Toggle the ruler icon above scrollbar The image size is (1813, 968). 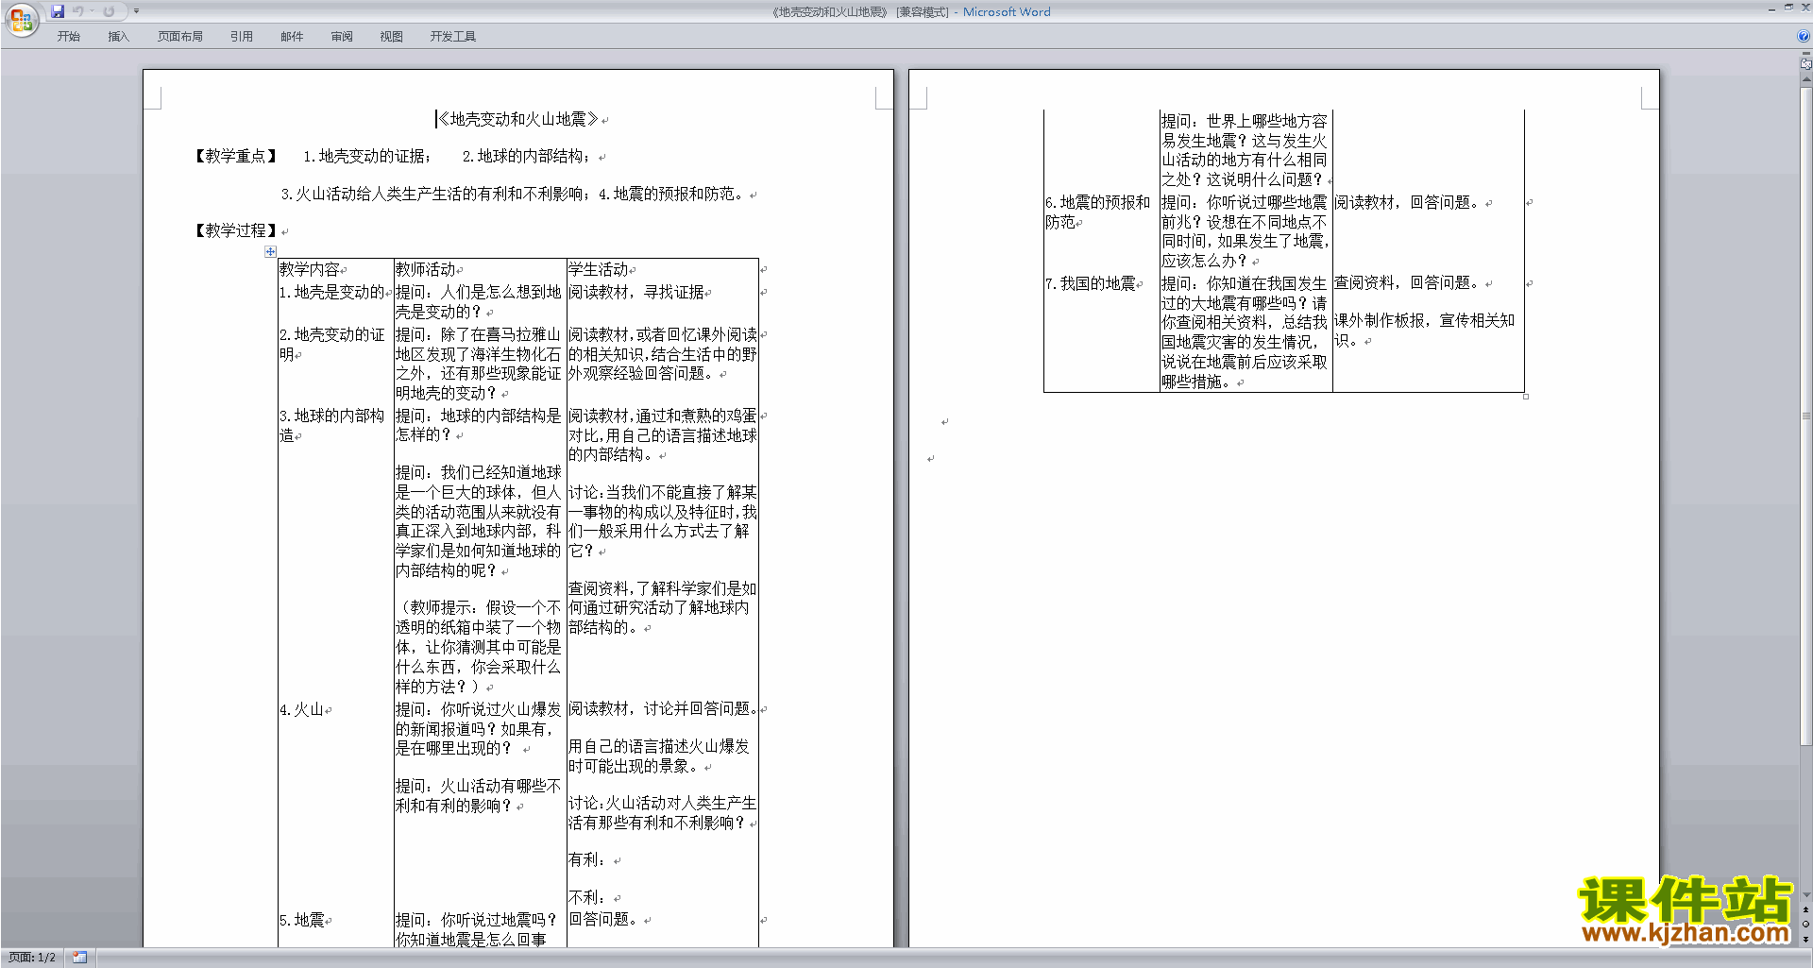tap(1806, 64)
